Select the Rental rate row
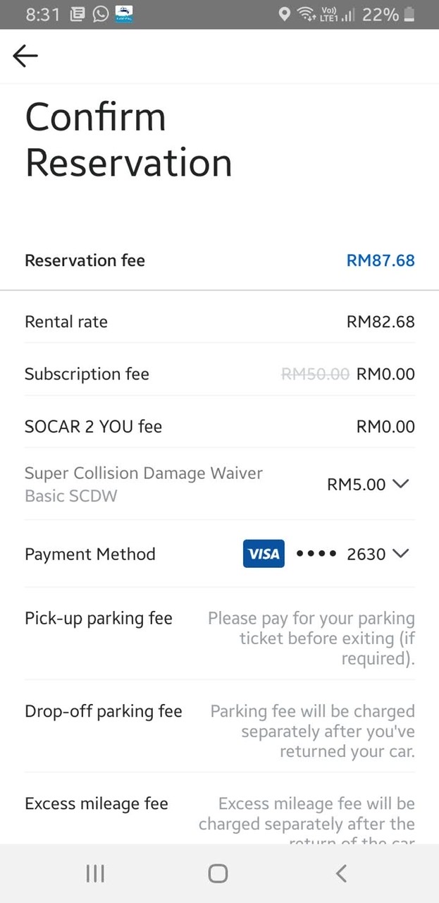 (219, 322)
